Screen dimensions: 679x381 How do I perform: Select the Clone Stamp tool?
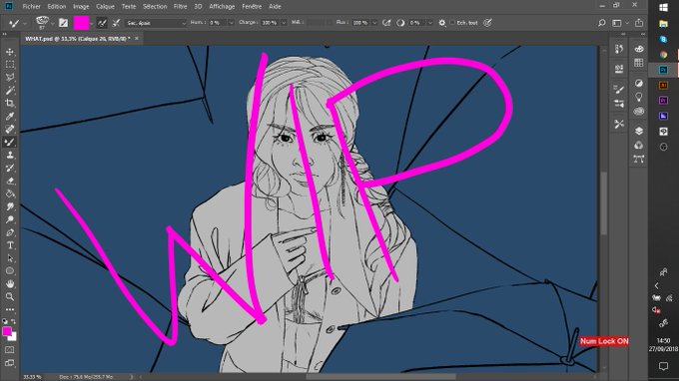[10, 155]
